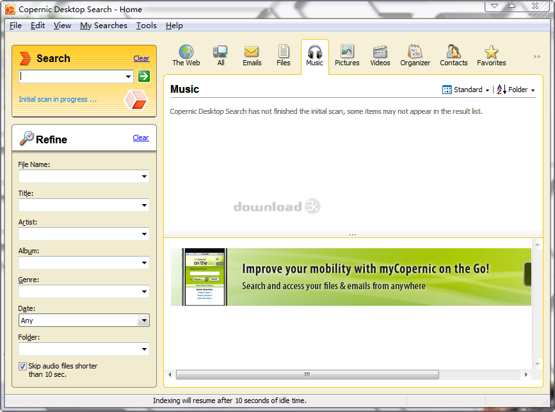
Task: Expand the File Name dropdown
Action: click(144, 177)
